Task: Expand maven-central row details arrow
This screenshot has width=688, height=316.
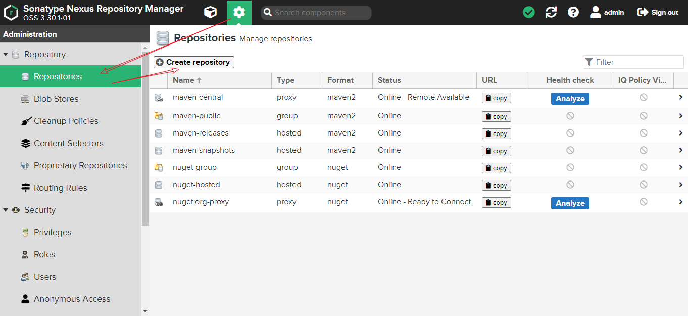Action: tap(680, 98)
